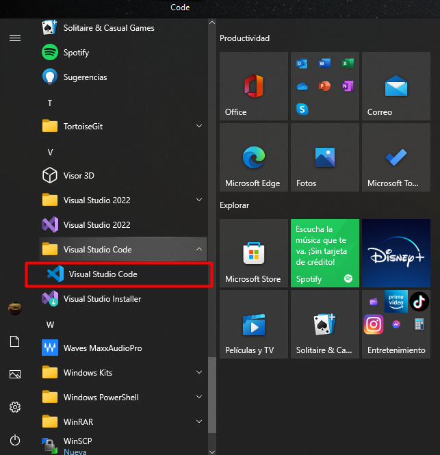Screen dimensions: 440x455
Task: Open the Power options button
Action: 15,440
